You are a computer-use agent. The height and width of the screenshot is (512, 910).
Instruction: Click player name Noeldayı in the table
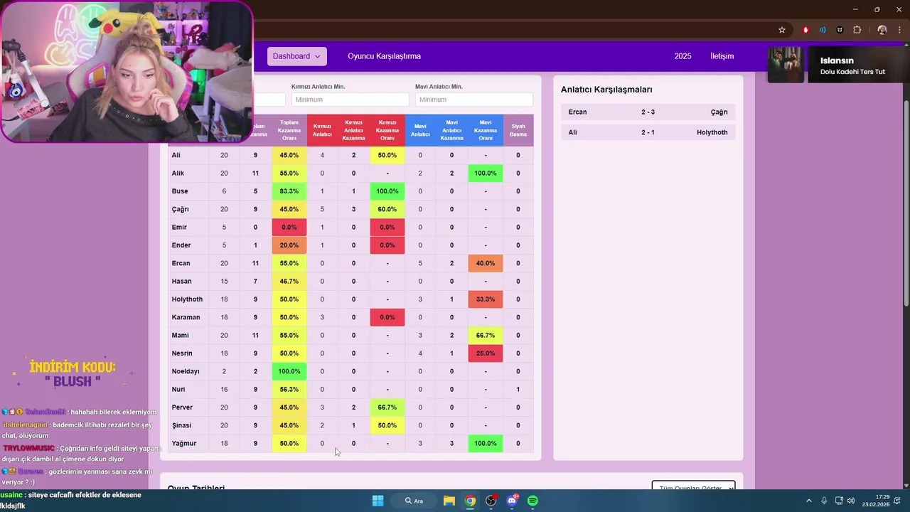186,371
